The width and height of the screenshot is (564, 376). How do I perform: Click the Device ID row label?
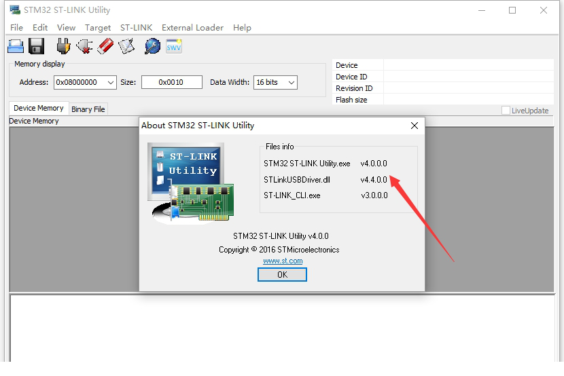(x=351, y=77)
